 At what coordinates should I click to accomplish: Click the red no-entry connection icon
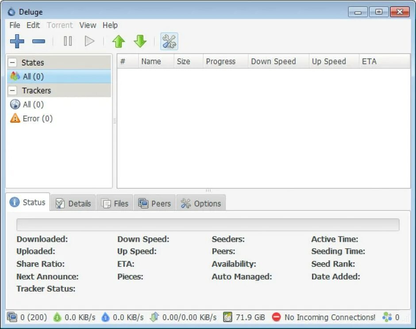(276, 317)
